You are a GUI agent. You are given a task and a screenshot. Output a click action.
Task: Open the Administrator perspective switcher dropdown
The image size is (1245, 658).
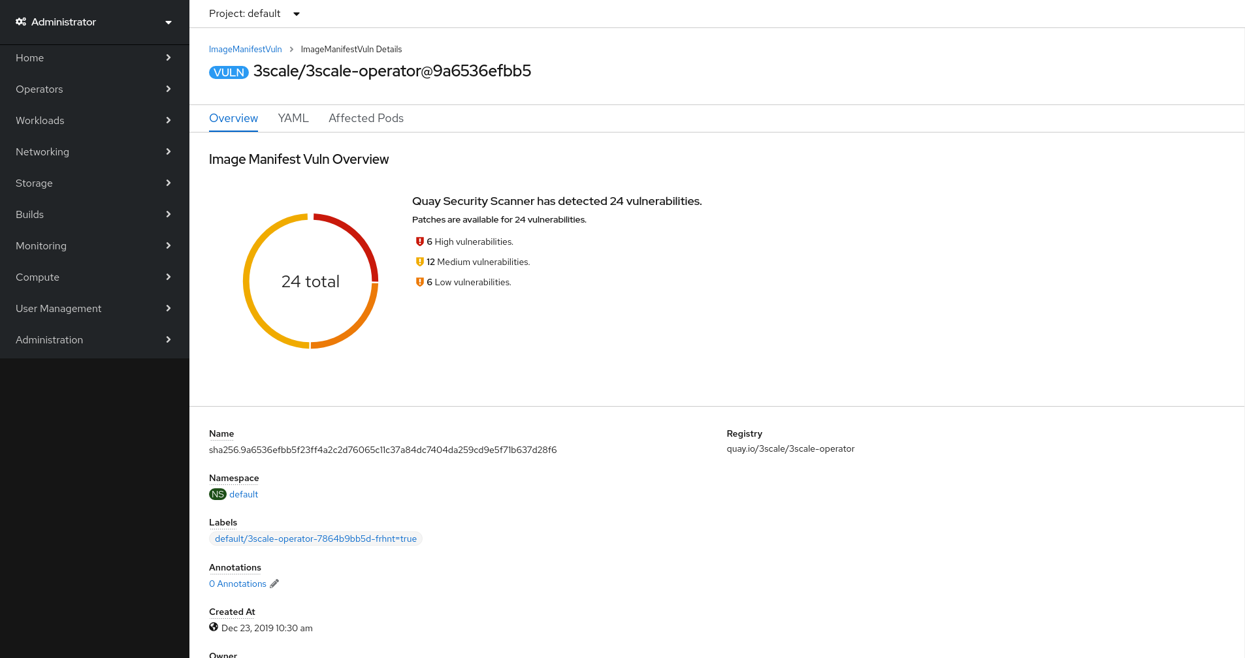coord(95,22)
